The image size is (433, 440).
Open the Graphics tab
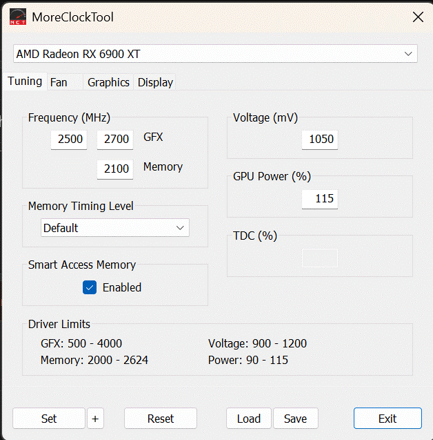108,82
